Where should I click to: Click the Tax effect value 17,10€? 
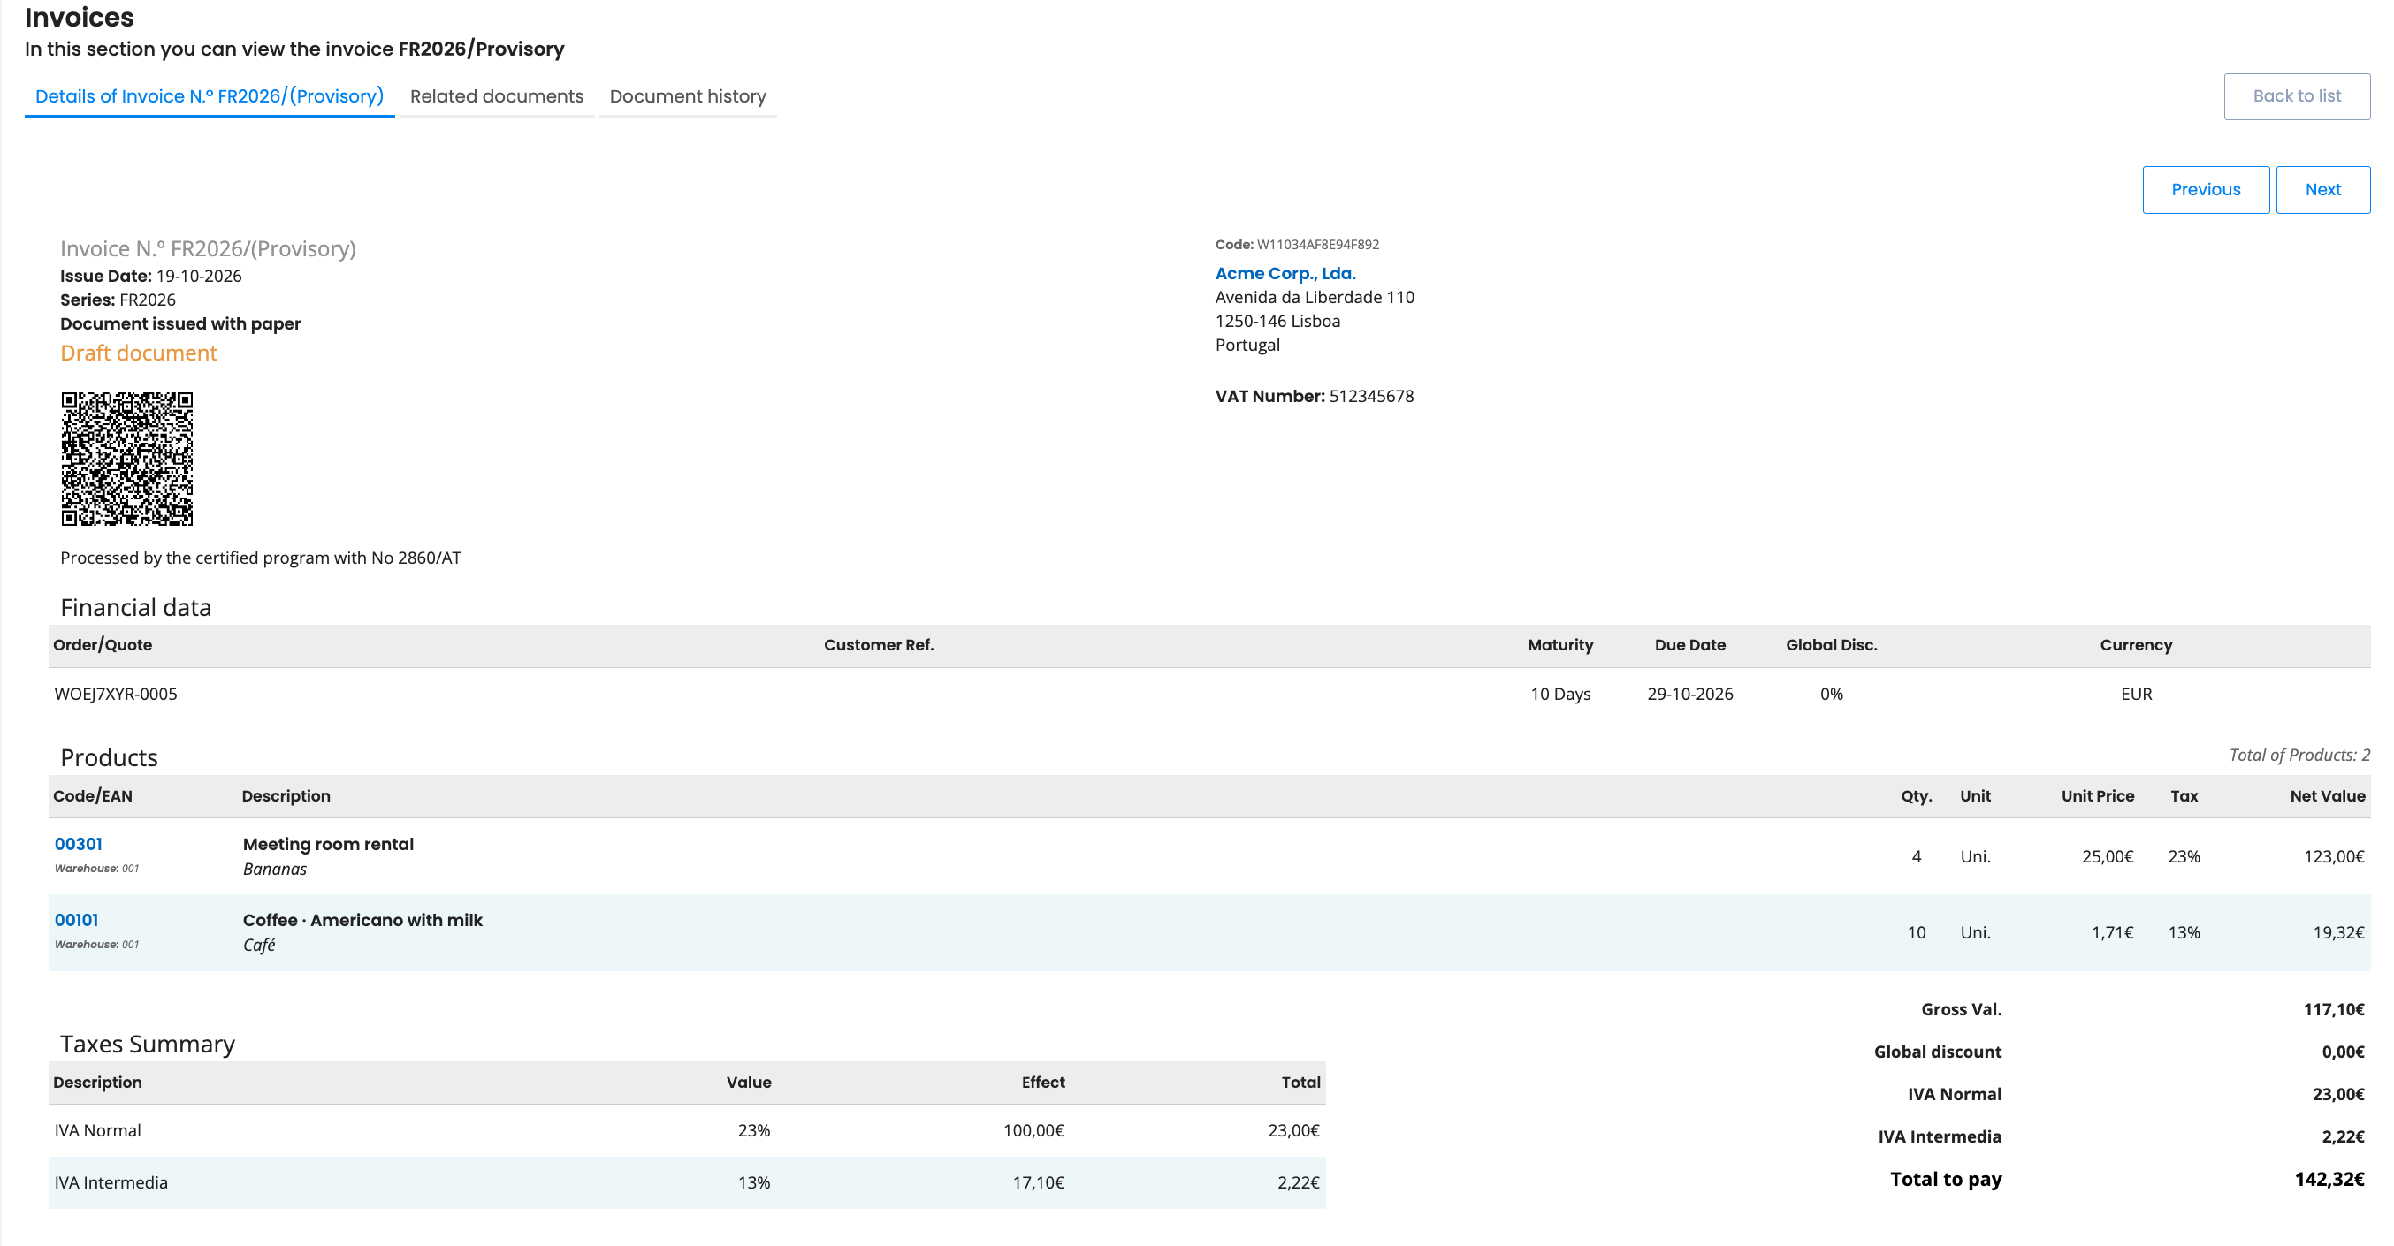tap(1038, 1183)
